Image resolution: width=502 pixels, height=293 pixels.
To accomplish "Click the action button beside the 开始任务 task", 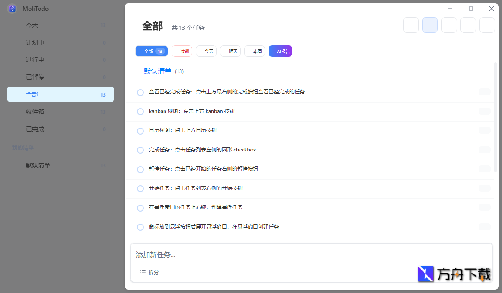I will click(484, 188).
